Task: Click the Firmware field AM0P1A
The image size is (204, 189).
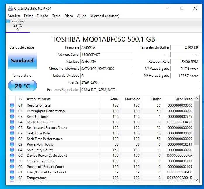Action: click(107, 48)
